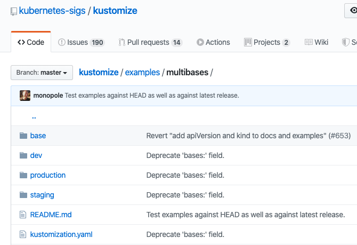Viewport: 357px width, 245px height.
Task: Click the Wiki book icon
Action: (x=309, y=42)
